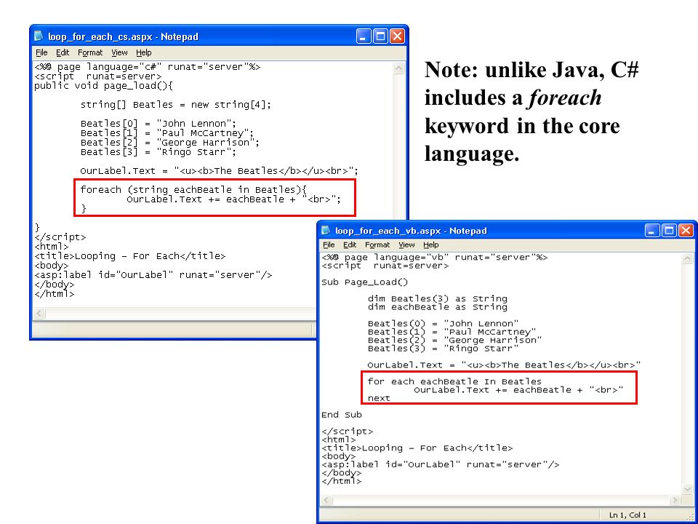Click 'for each eachBeatle In Beatles' line

[454, 382]
